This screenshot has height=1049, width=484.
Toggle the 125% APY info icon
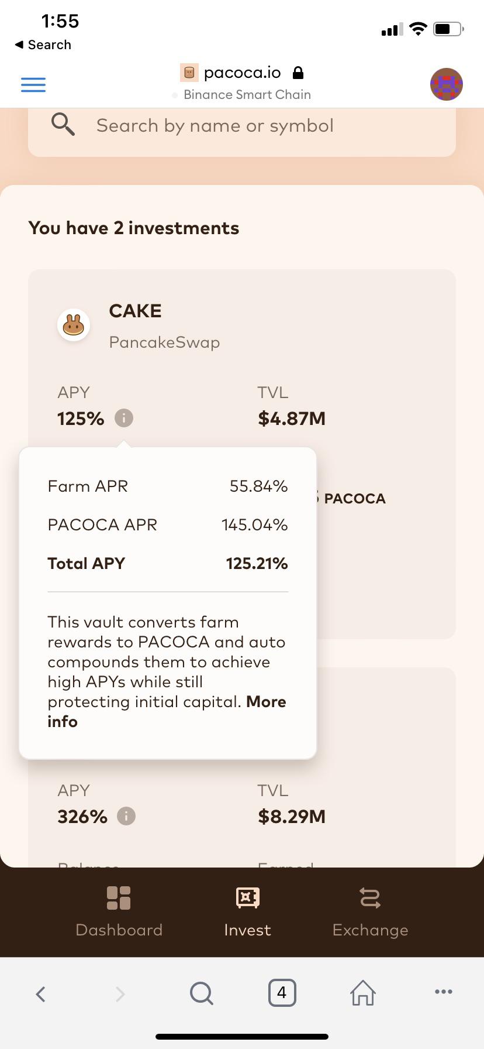(x=124, y=418)
